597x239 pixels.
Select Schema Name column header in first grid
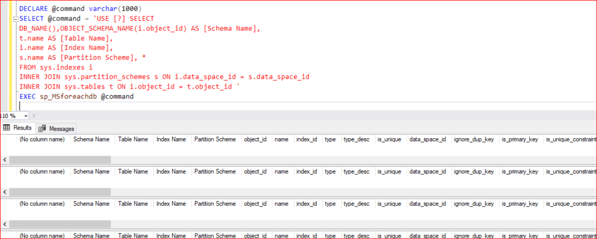(92, 139)
